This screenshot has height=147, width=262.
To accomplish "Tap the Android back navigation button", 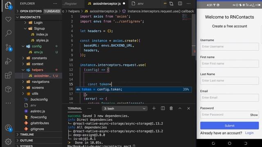I will coord(246,143).
